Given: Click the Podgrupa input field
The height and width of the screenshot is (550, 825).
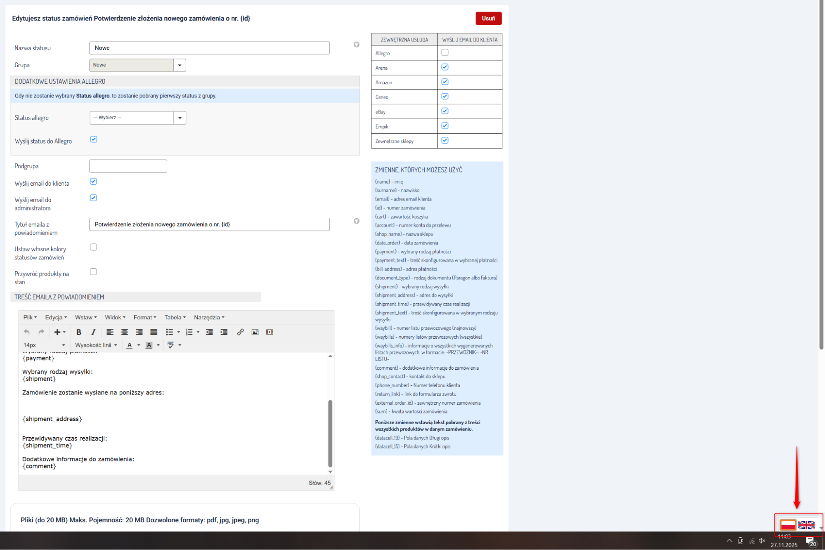Looking at the screenshot, I should (128, 166).
